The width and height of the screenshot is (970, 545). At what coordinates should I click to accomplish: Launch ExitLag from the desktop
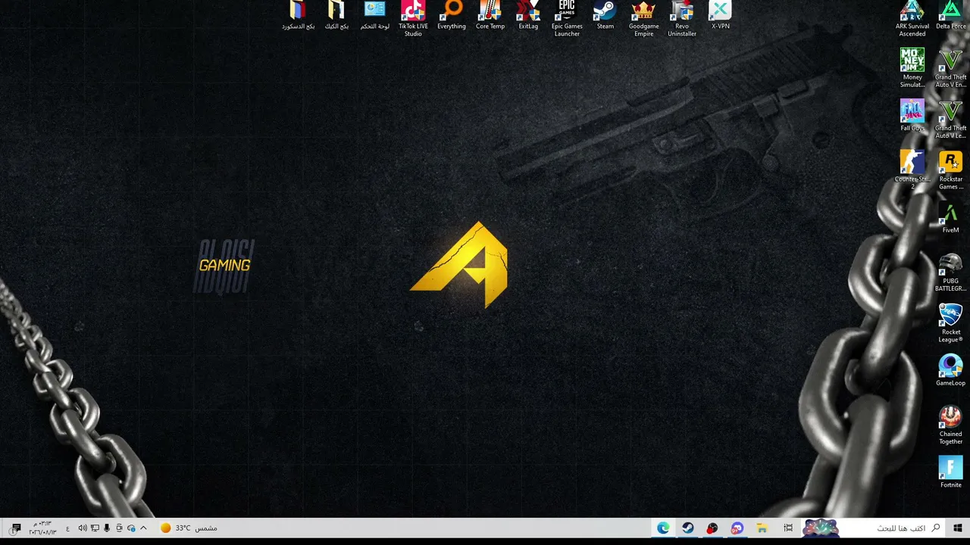coord(528,16)
